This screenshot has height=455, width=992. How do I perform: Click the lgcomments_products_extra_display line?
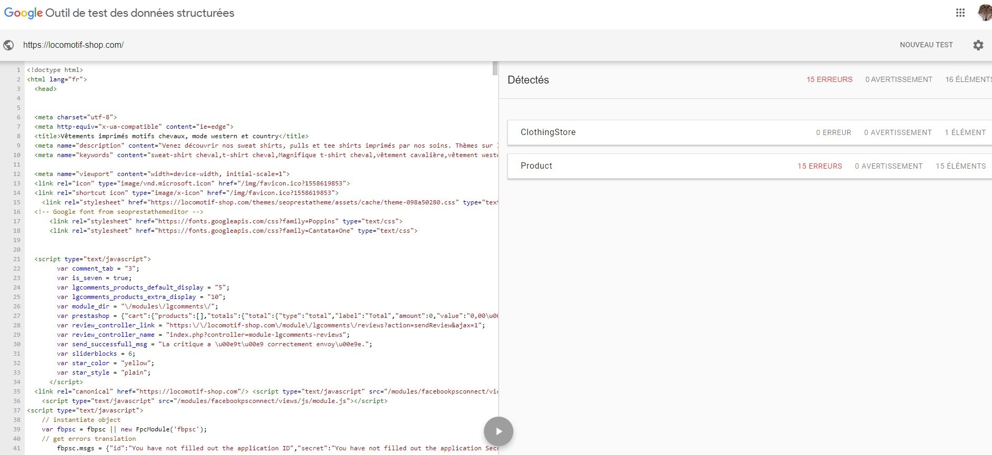pos(141,297)
